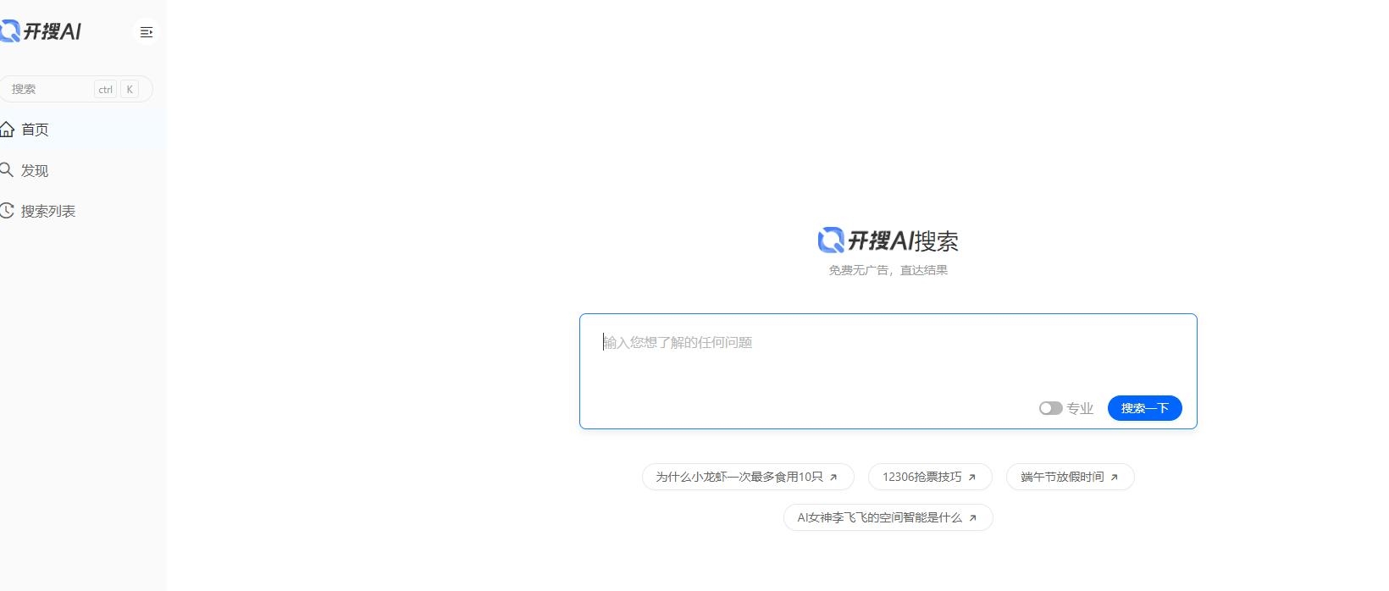Toggle the 专业 professional mode switch
1389x591 pixels.
[x=1050, y=408]
